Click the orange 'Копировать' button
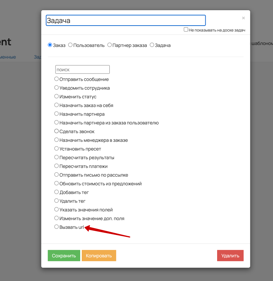This screenshot has width=273, height=281. point(99,255)
